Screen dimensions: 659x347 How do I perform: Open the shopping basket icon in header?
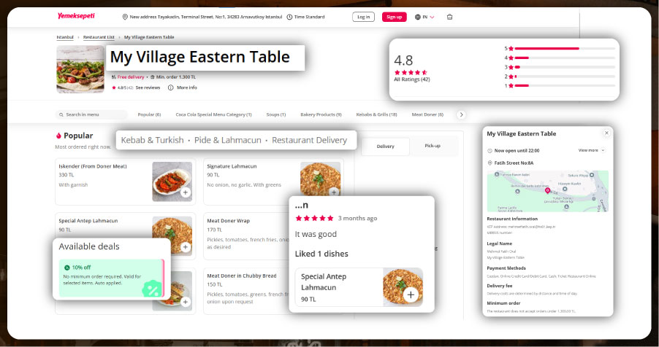449,17
